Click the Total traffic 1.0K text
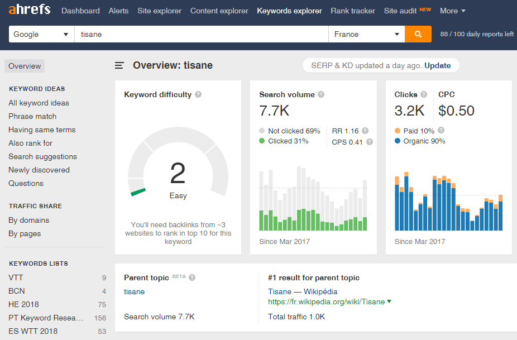Screen dimensions: 517x340 click(296, 317)
